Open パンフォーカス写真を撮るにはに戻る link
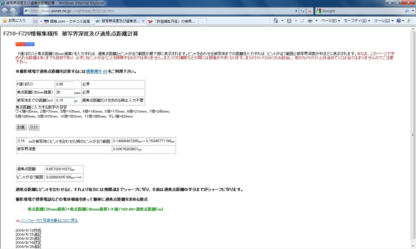Viewport: 416px width, 249px height. 49,221
